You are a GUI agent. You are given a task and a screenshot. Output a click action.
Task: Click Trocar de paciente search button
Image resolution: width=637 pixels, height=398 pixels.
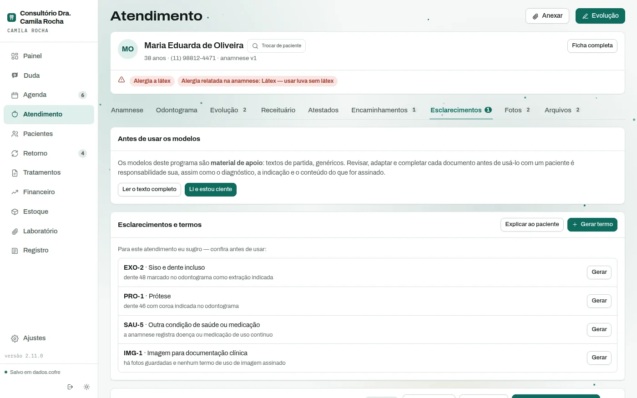click(x=276, y=46)
